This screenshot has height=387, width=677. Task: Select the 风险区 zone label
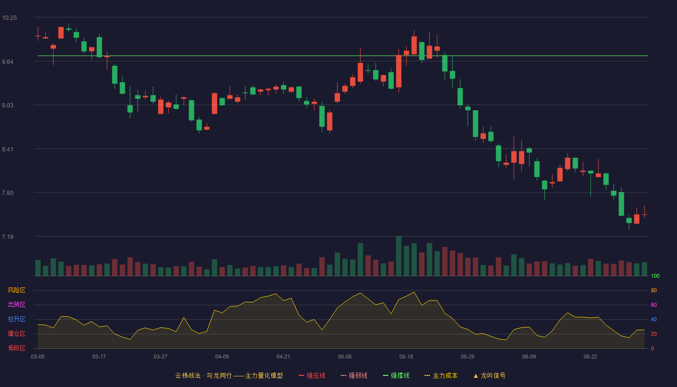pyautogui.click(x=16, y=290)
